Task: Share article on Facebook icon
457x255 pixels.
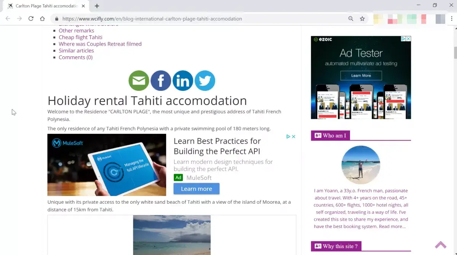Action: pyautogui.click(x=161, y=81)
